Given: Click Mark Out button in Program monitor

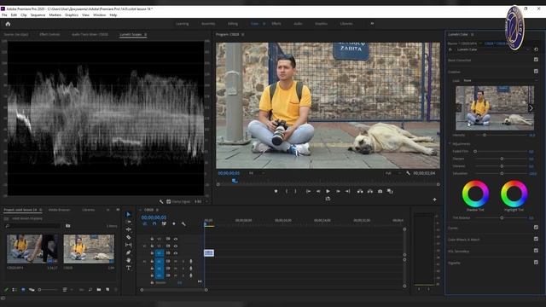Looking at the screenshot, I should (295, 191).
